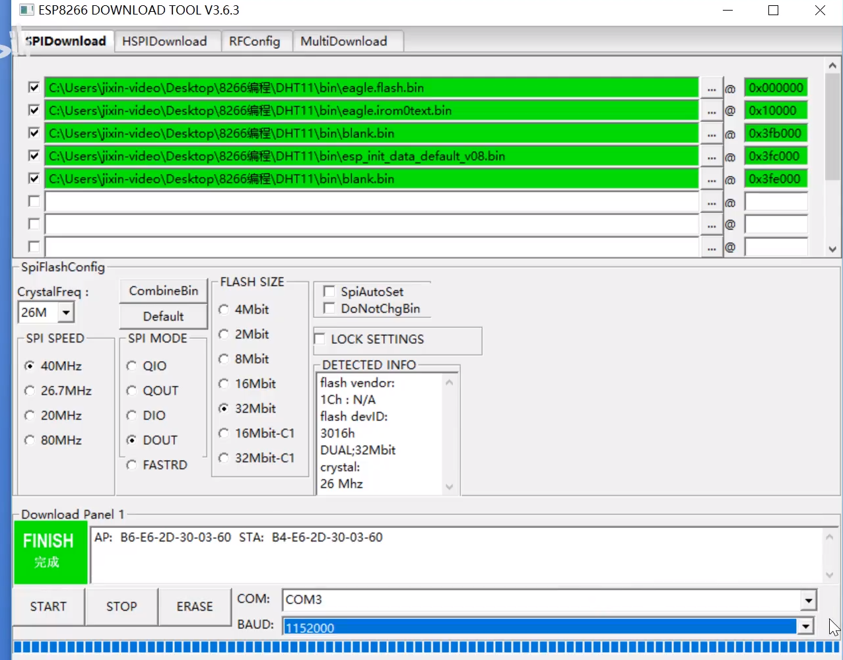
Task: Browse file for eagle.irom0text.bin row
Action: [711, 111]
